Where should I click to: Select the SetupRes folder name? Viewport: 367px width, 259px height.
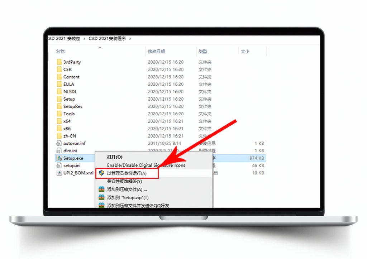coord(73,106)
